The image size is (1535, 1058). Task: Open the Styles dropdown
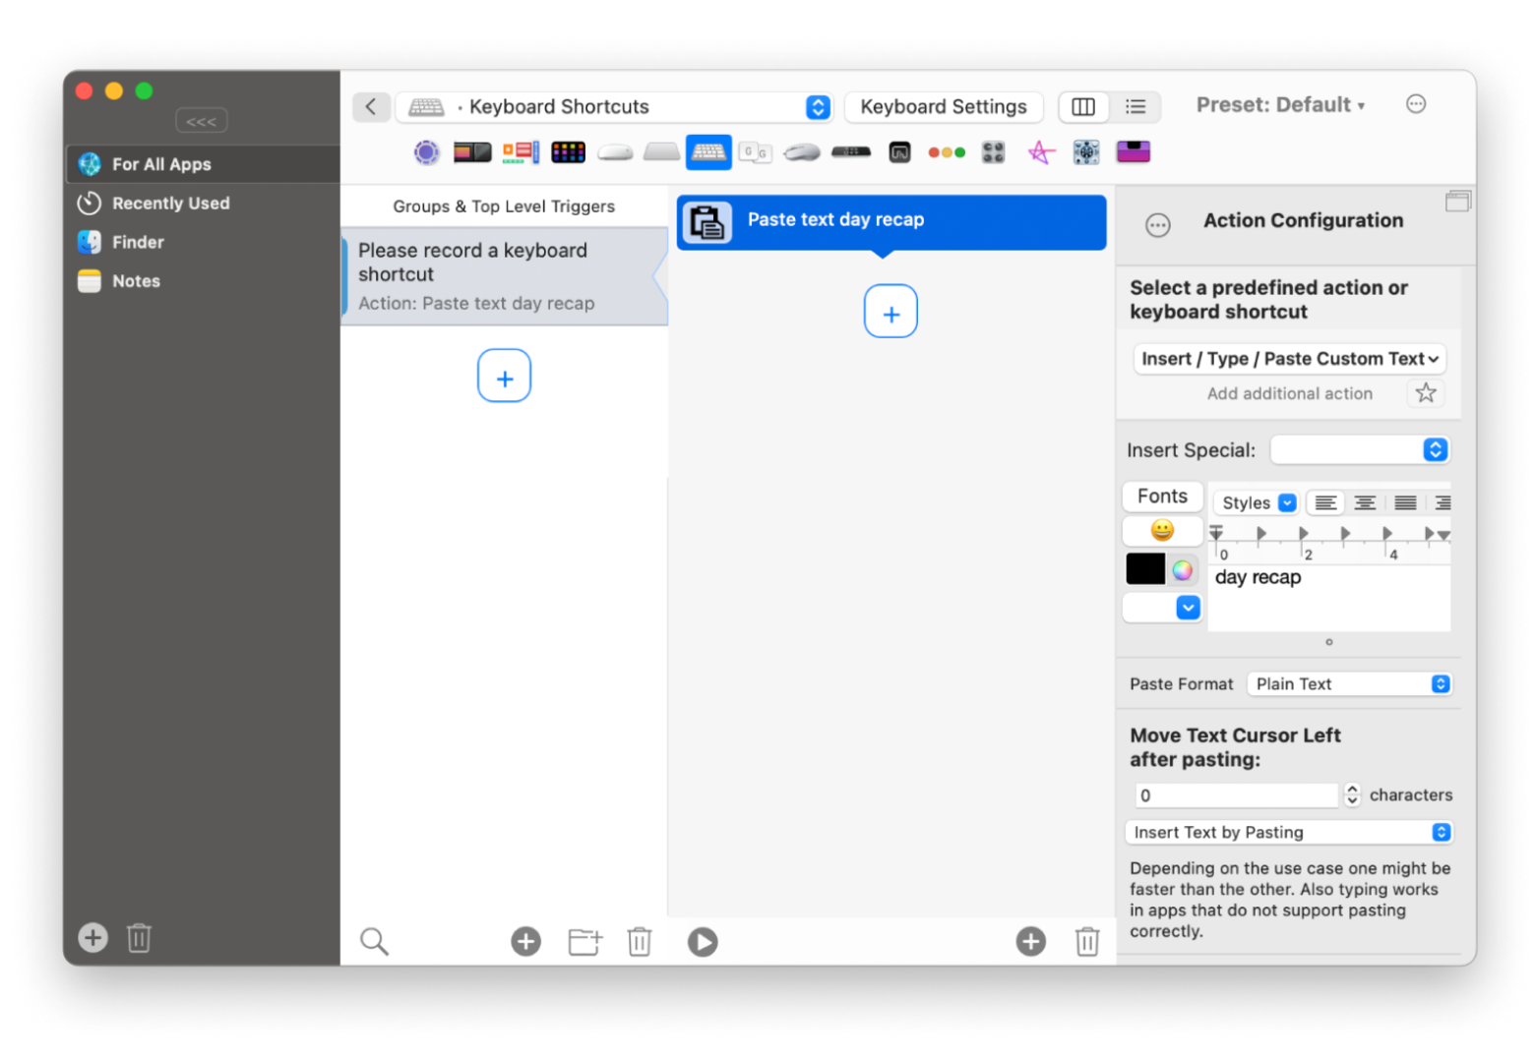pos(1257,503)
